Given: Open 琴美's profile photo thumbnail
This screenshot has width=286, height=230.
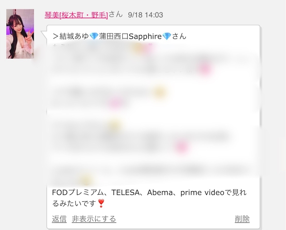Looking at the screenshot, I should [x=20, y=34].
